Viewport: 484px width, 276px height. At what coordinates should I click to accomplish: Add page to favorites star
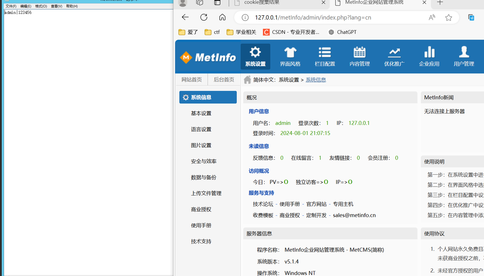pos(449,17)
